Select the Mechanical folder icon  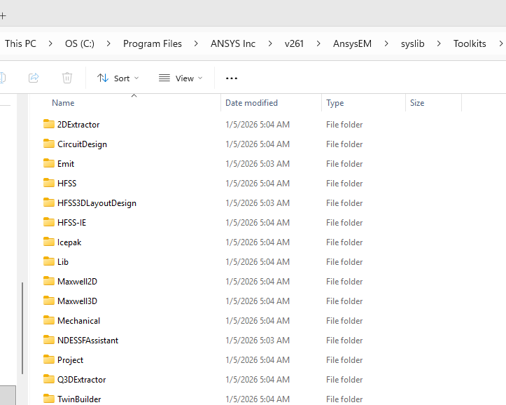pyautogui.click(x=49, y=320)
